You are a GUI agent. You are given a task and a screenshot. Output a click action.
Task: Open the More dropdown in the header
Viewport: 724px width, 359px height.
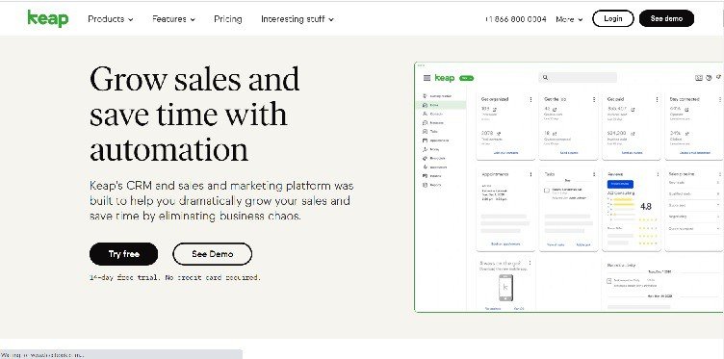569,19
